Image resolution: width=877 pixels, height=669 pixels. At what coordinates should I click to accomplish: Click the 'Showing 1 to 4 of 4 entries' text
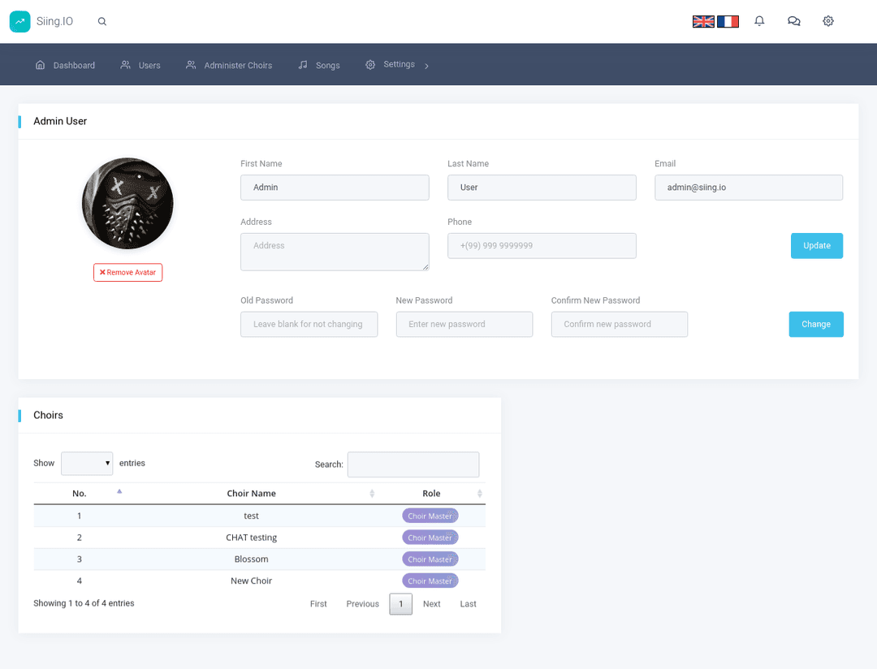[x=84, y=603]
